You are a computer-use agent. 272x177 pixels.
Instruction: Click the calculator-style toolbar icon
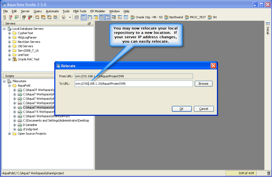[76, 17]
